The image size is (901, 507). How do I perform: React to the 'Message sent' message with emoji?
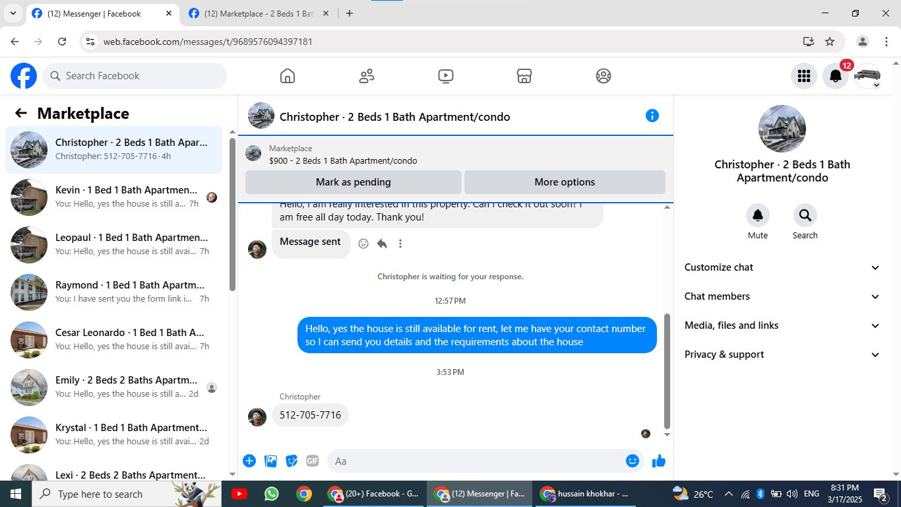[363, 244]
